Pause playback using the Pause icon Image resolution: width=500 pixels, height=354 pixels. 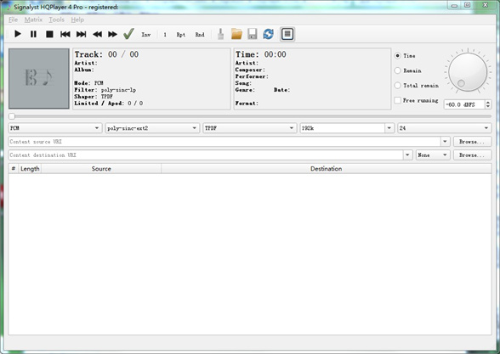(33, 34)
